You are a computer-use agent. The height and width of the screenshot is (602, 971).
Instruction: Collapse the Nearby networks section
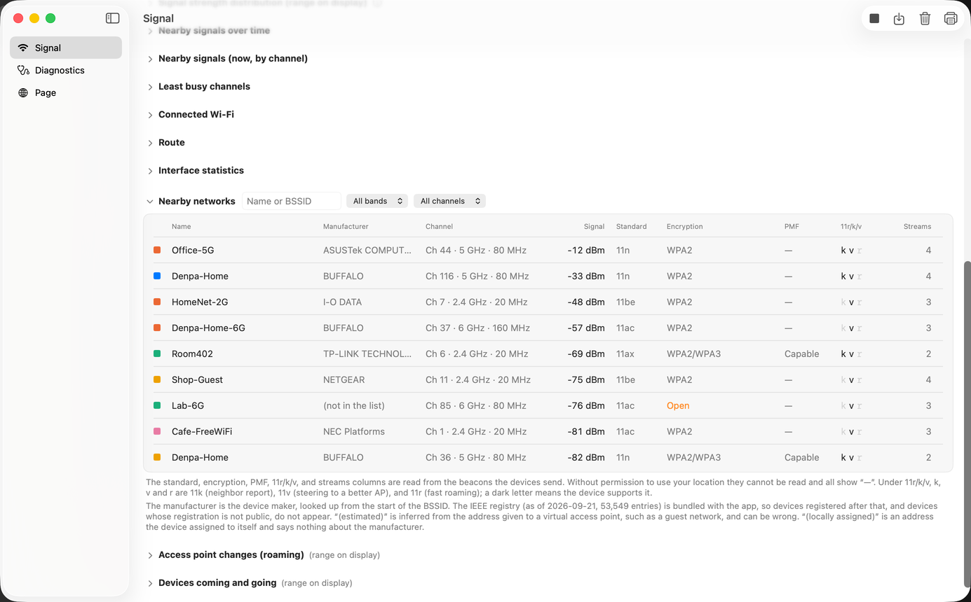point(150,202)
